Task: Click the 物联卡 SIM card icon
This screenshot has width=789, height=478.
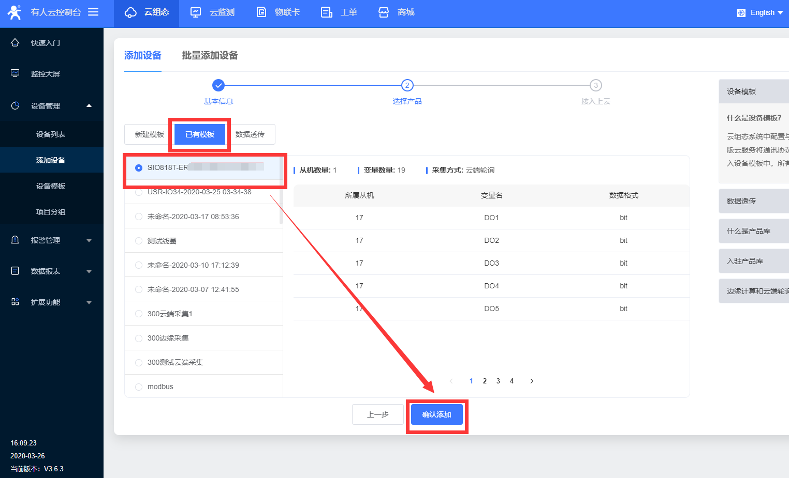Action: [x=261, y=12]
